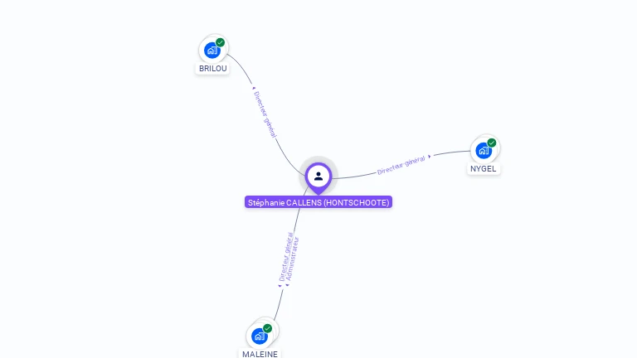637x358 pixels.
Task: Click the curved edge line near BRILOU
Action: (240, 65)
